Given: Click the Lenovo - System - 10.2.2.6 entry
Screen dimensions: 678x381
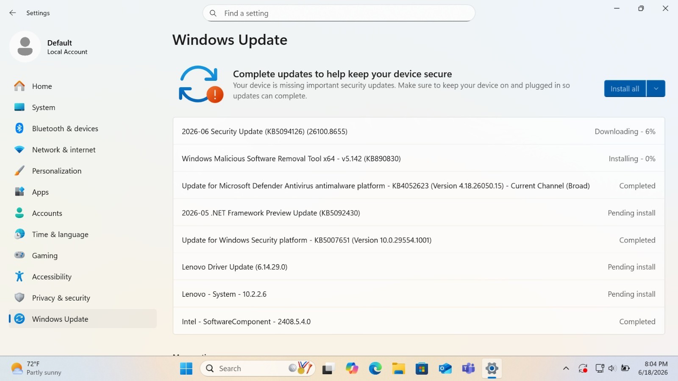Looking at the screenshot, I should click(419, 294).
